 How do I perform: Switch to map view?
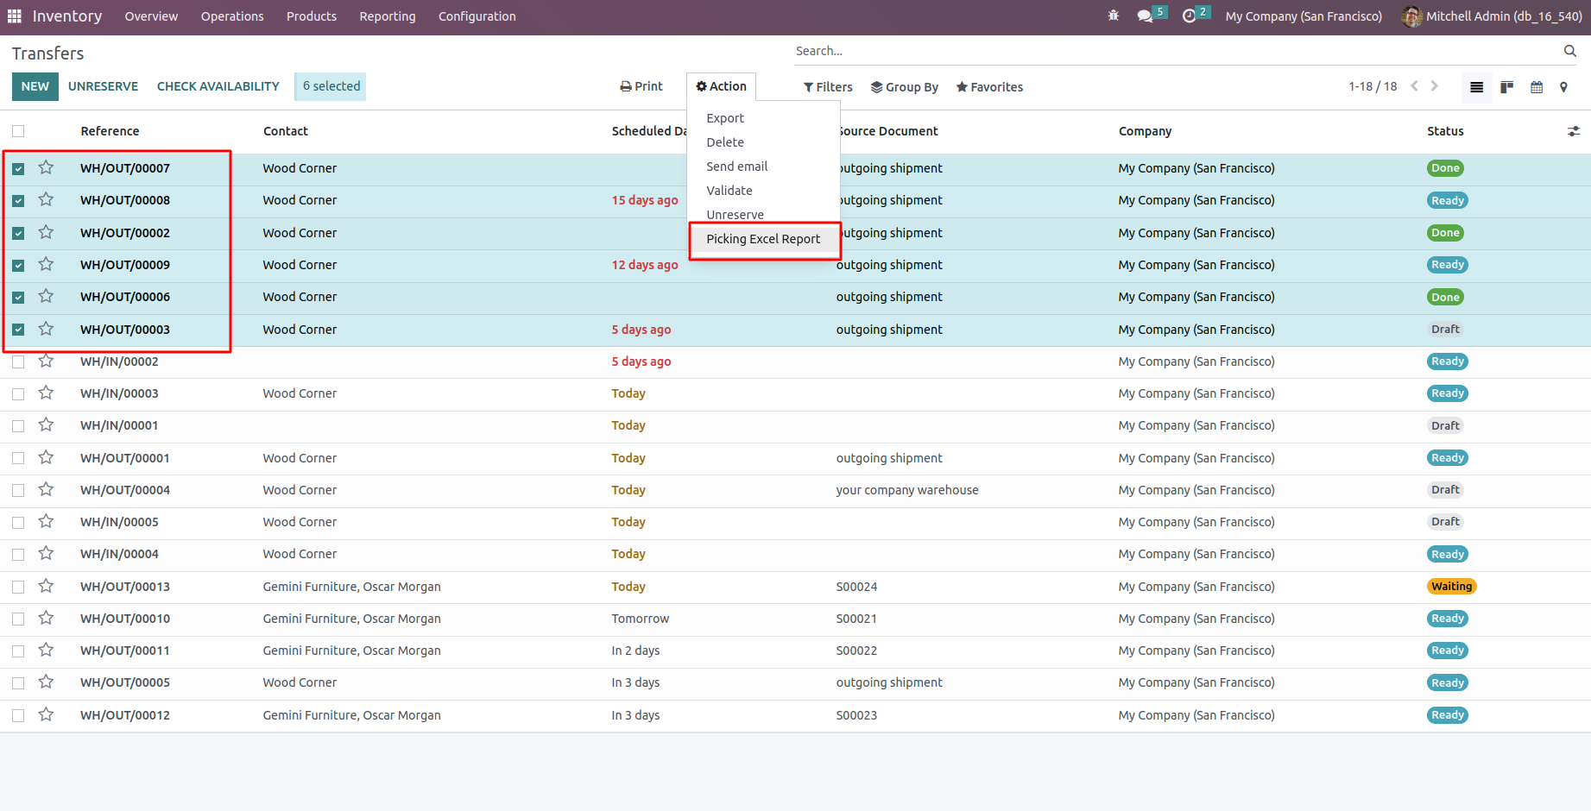click(1563, 87)
